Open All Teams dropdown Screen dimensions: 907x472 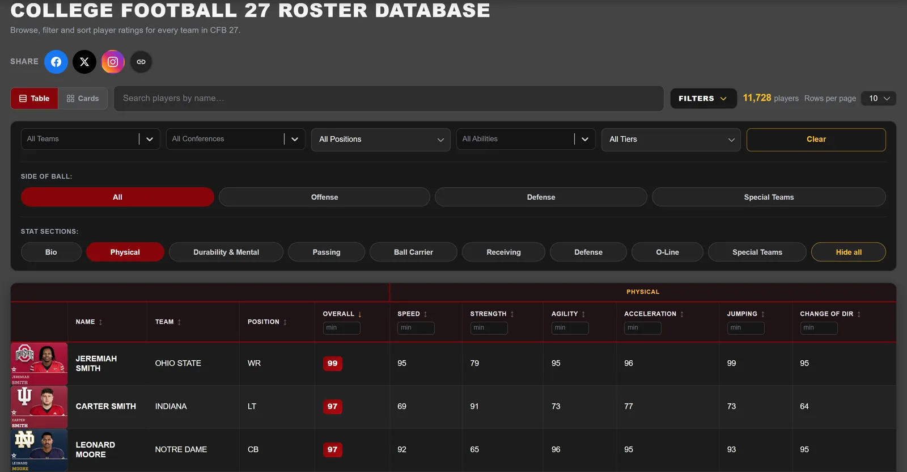91,139
